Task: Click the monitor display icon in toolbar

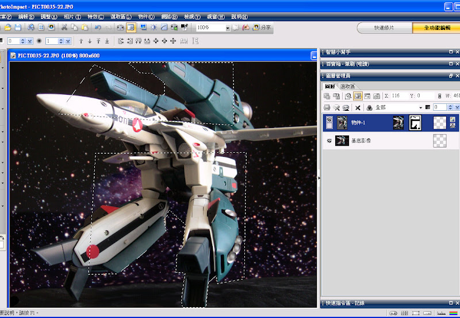Action: tap(143, 28)
